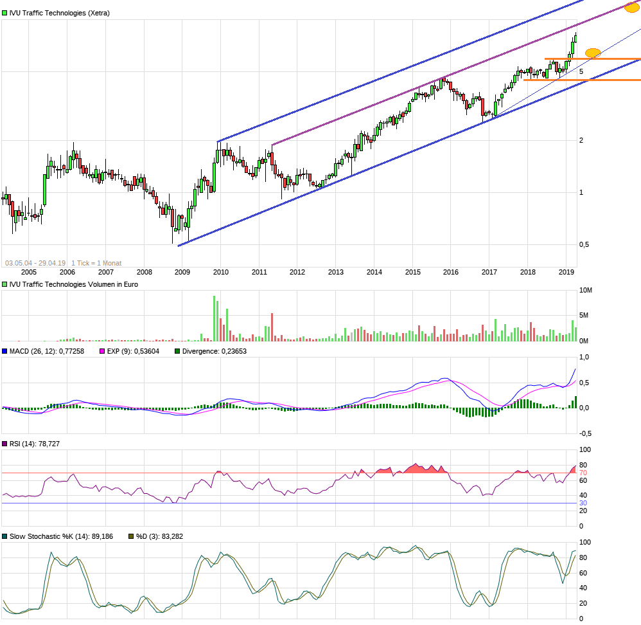The width and height of the screenshot is (641, 625).
Task: Click the 2008 year label on time axis
Action: pos(145,272)
